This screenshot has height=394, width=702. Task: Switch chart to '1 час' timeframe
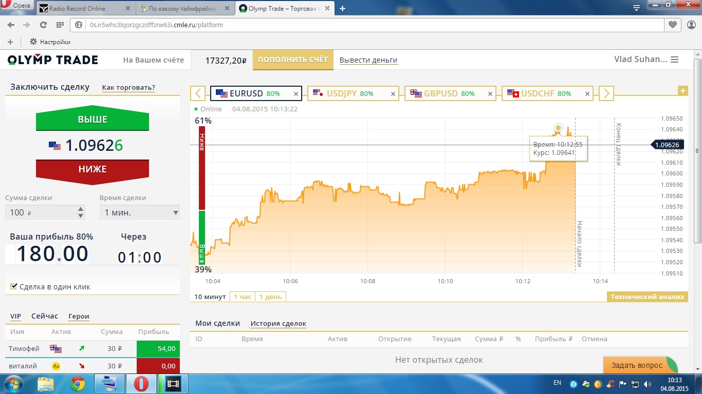point(242,297)
